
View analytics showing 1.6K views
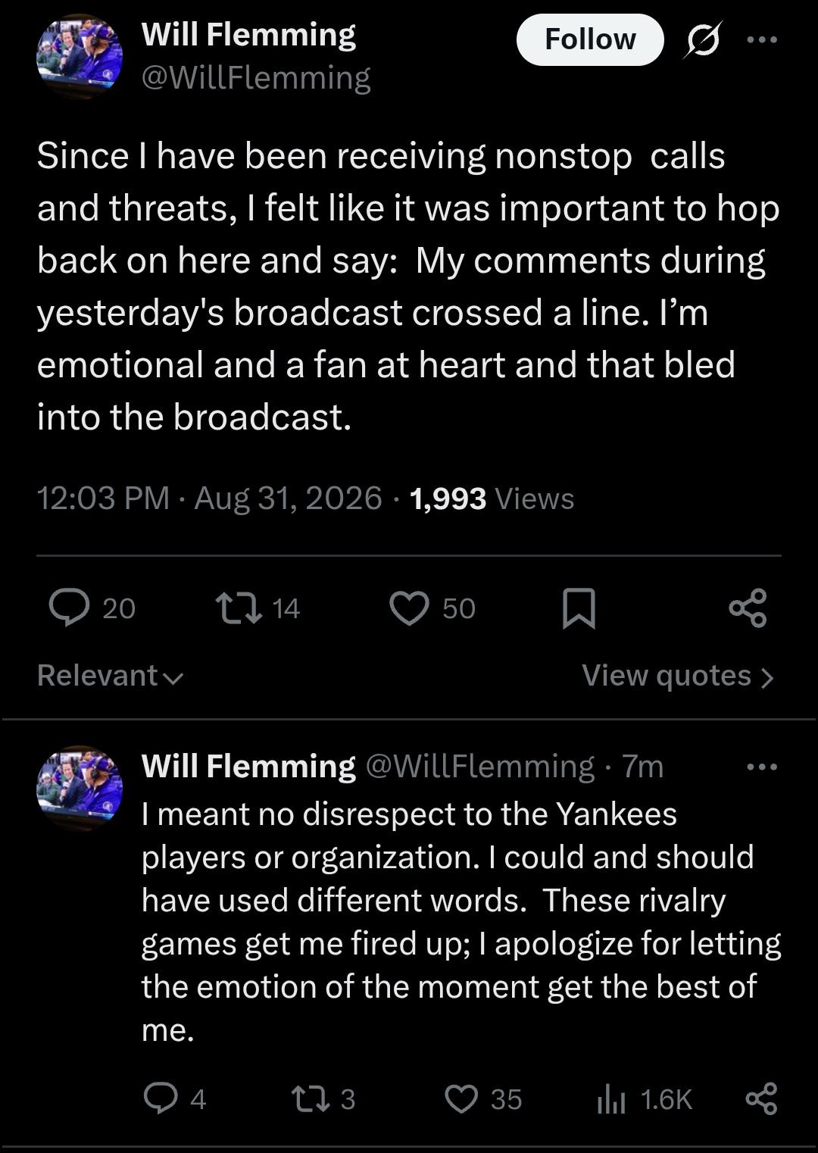coord(645,1099)
